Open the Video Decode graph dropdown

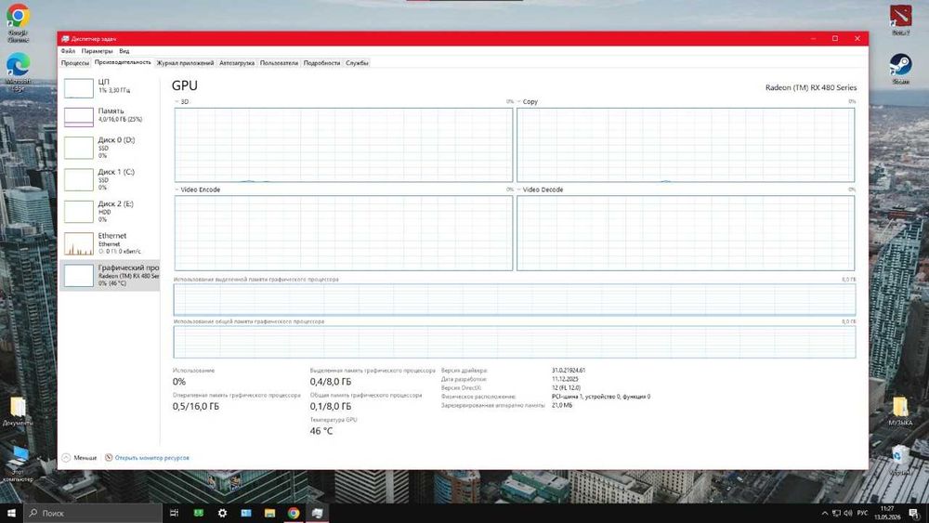coord(540,190)
